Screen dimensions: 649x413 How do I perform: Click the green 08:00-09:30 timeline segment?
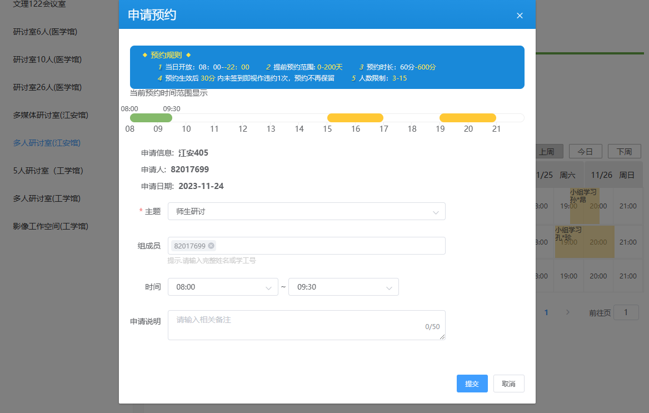point(151,118)
